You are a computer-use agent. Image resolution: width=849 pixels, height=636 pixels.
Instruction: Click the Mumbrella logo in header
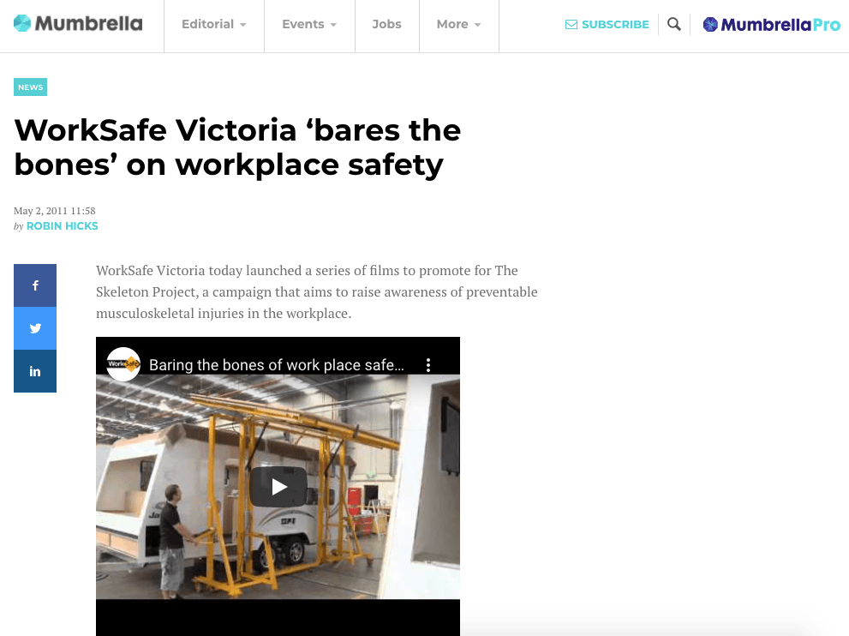[78, 24]
